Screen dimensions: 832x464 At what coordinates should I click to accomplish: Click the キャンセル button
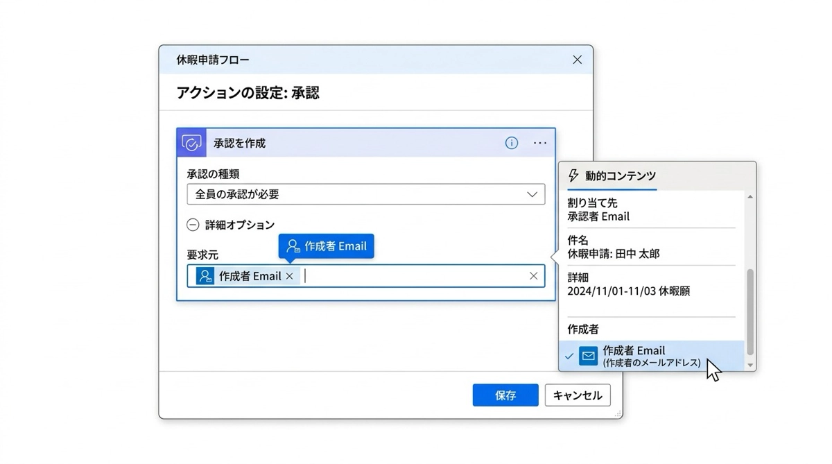point(578,395)
